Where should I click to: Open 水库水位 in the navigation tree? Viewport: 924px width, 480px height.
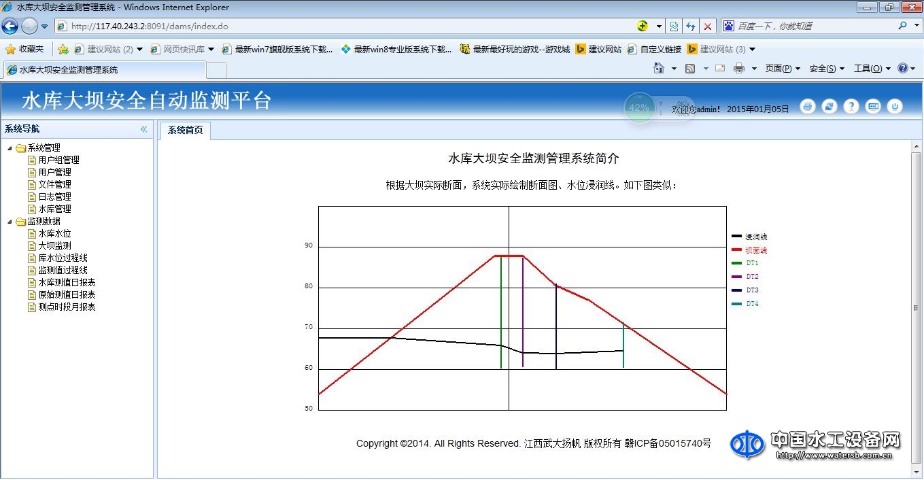point(54,234)
